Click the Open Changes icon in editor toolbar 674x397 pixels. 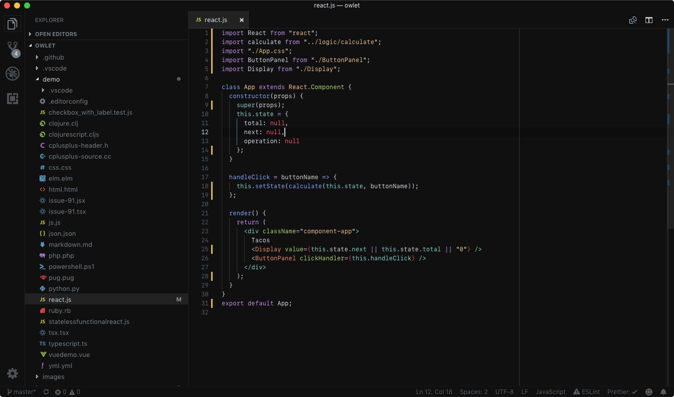point(633,20)
